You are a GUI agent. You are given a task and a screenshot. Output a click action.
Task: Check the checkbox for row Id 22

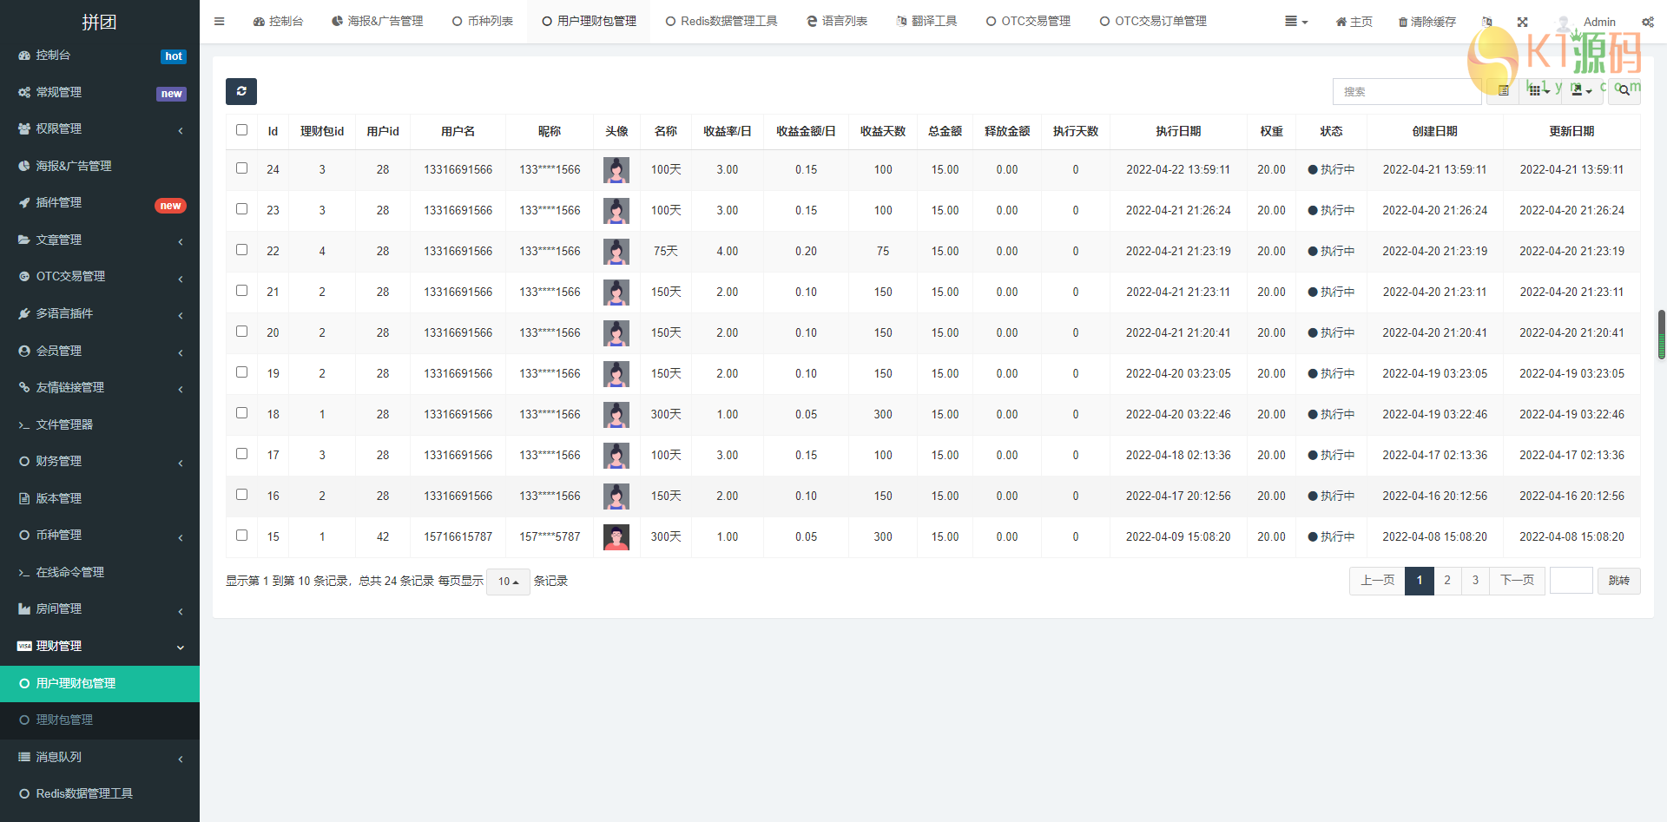(x=241, y=250)
